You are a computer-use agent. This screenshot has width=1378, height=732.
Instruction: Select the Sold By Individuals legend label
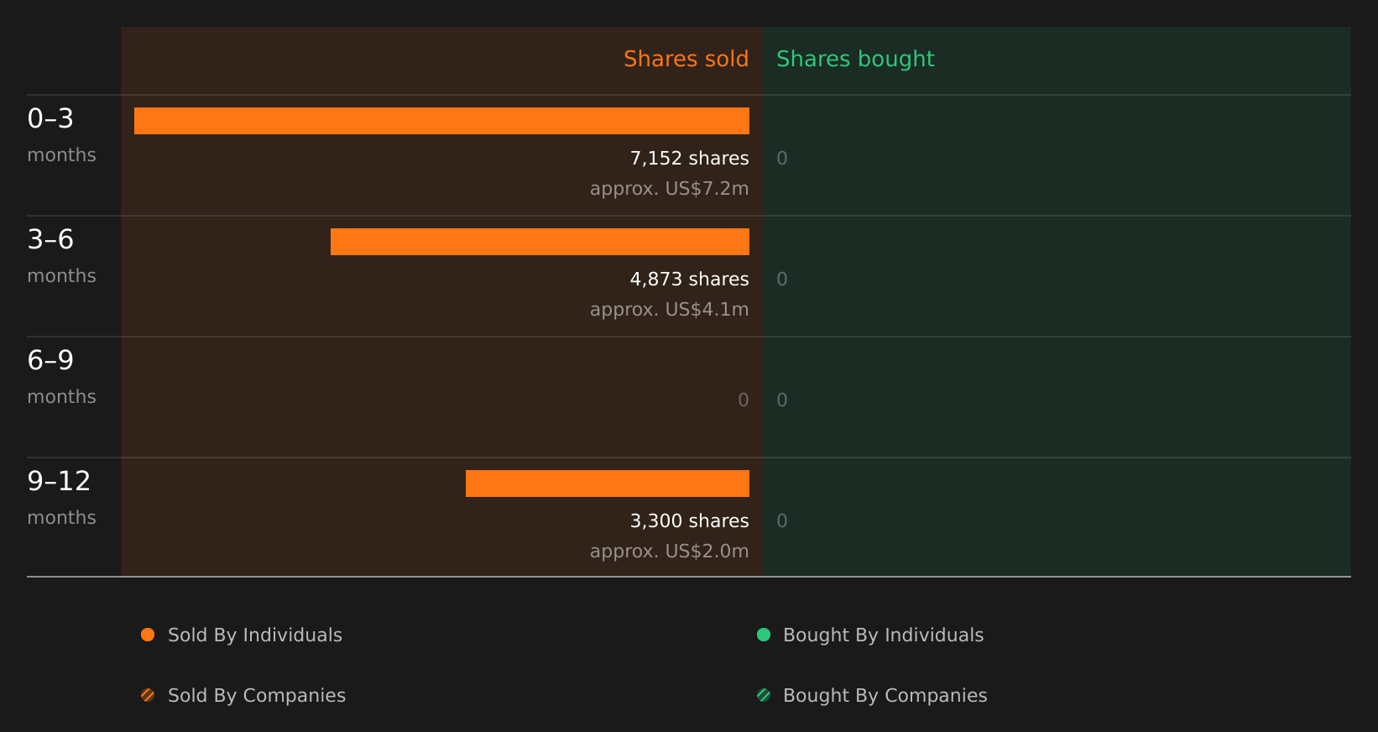click(x=255, y=635)
